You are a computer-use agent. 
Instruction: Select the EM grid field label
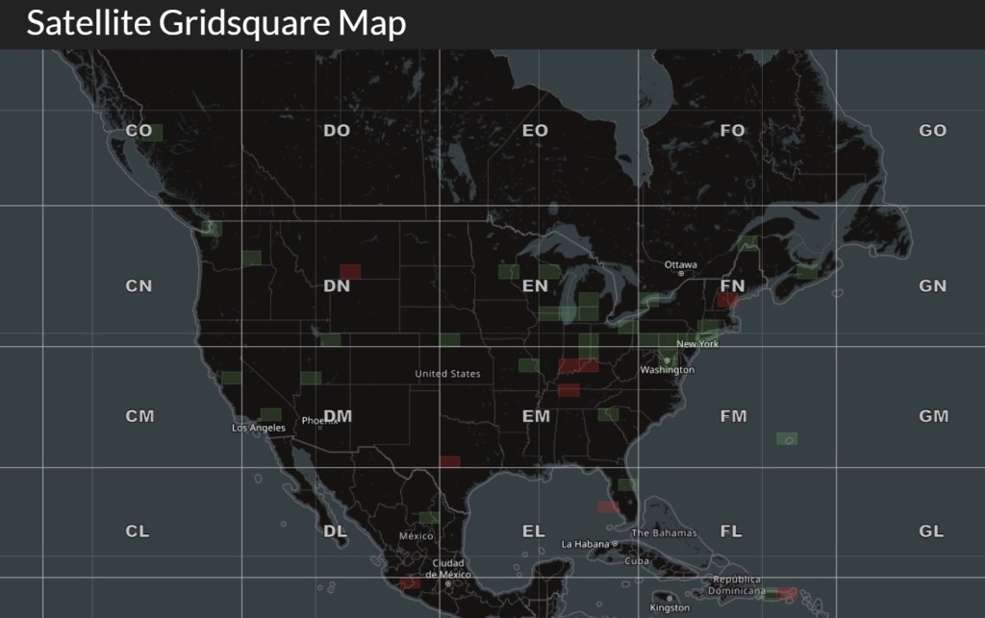[x=536, y=417]
